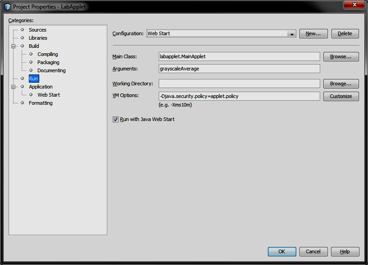Uncheck Run with Java Web Start
This screenshot has height=265, width=368.
115,119
